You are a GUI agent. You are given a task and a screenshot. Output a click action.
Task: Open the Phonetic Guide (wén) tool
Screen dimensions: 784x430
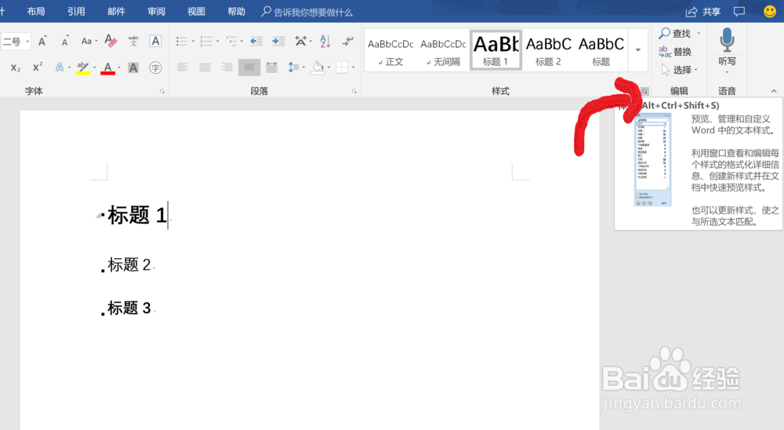coord(133,41)
